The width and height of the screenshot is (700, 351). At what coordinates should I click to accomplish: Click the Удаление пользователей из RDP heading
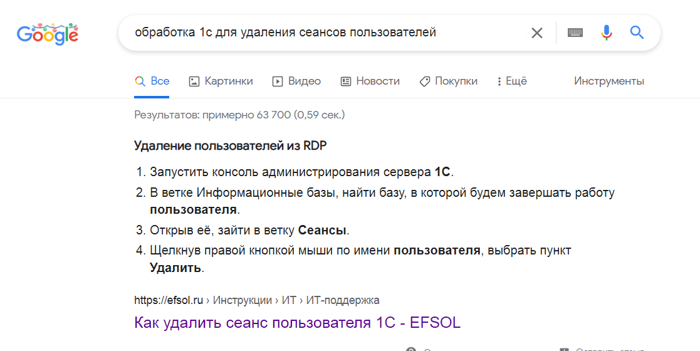pyautogui.click(x=231, y=146)
